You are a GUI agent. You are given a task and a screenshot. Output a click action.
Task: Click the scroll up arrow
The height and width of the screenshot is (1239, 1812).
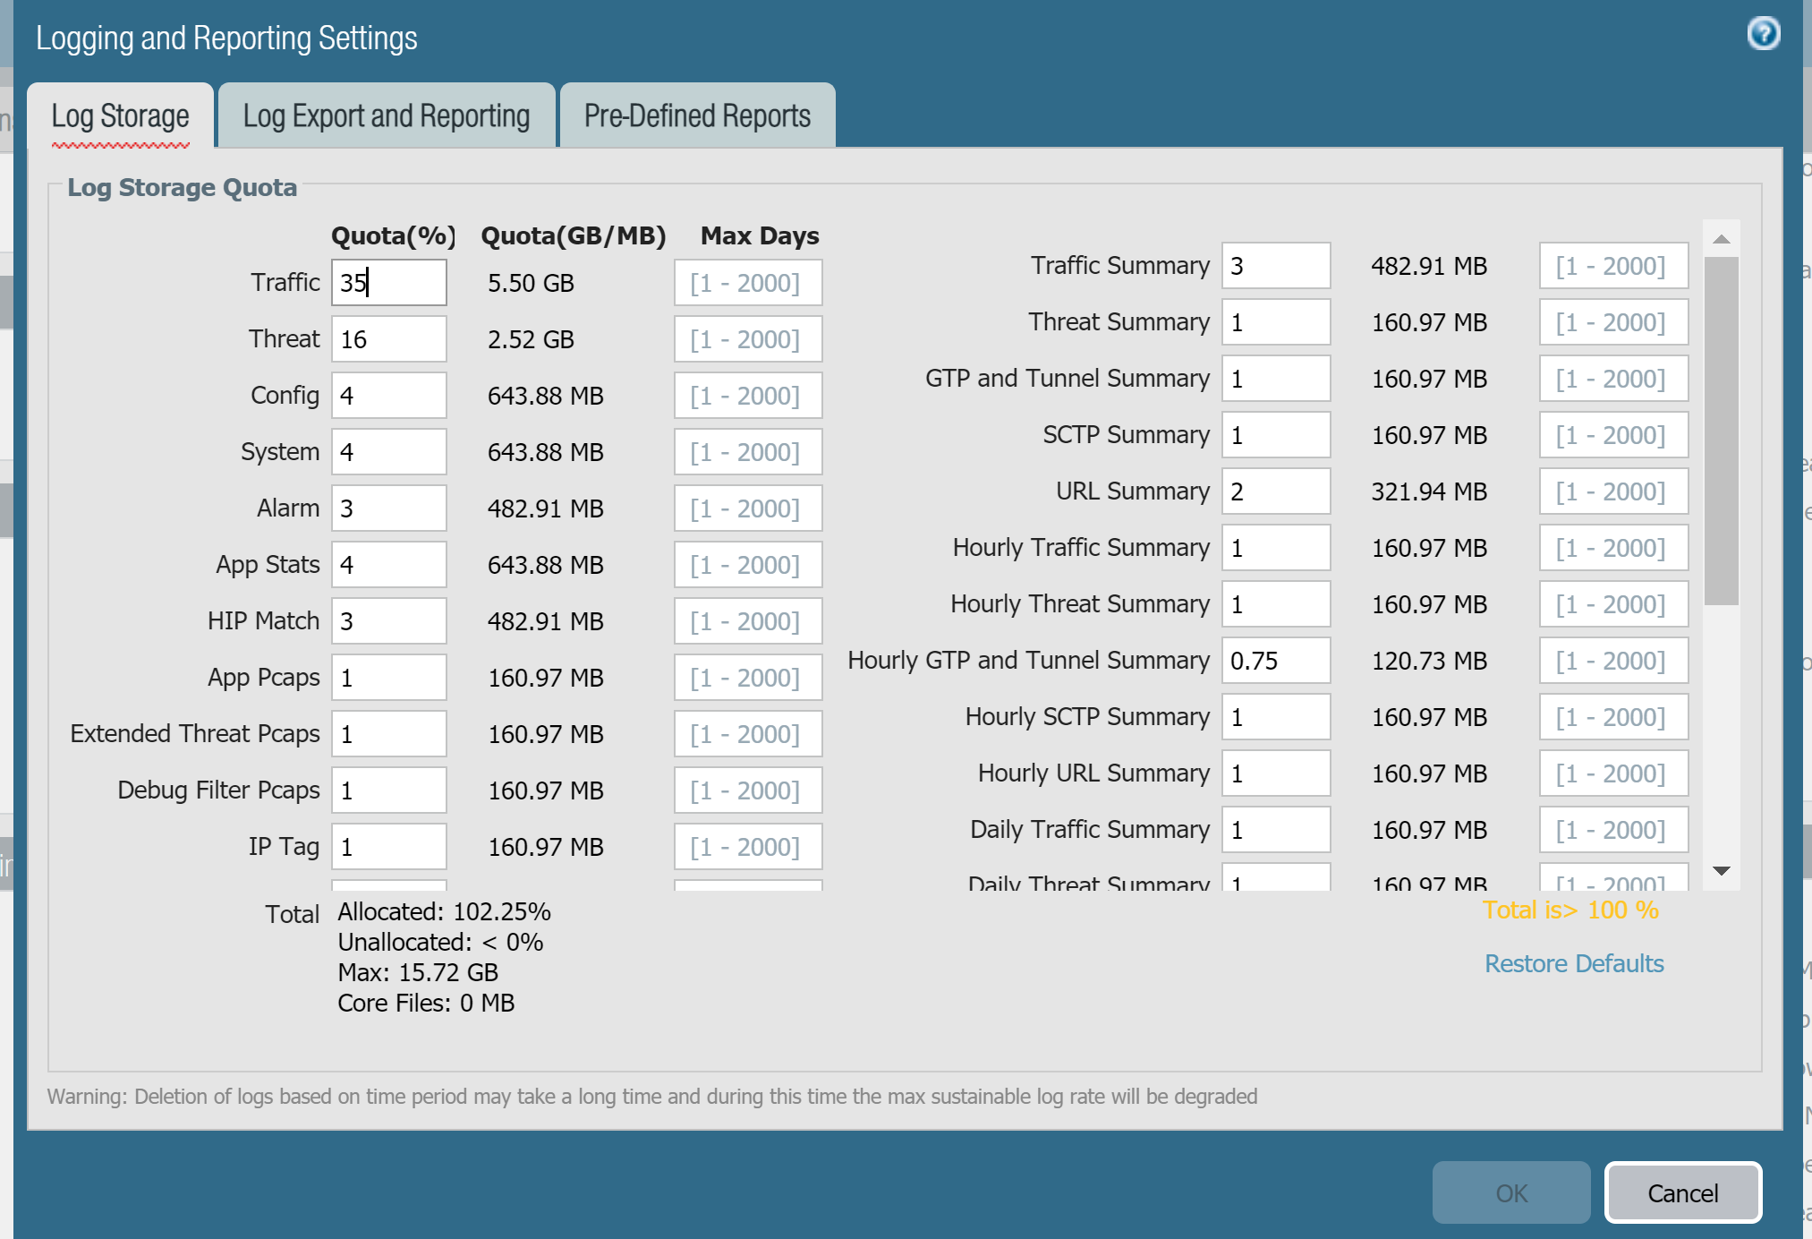pos(1721,239)
